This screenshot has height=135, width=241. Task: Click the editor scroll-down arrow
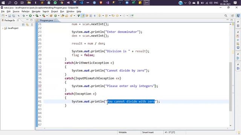click(x=230, y=125)
